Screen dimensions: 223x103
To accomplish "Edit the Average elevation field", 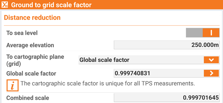I will tap(167, 45).
